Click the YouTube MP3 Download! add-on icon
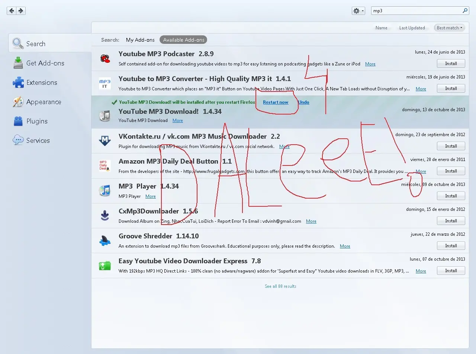Viewport: 476px width, 354px height. pos(105,116)
